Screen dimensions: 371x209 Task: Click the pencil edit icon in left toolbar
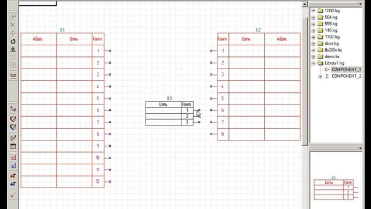pos(13,138)
